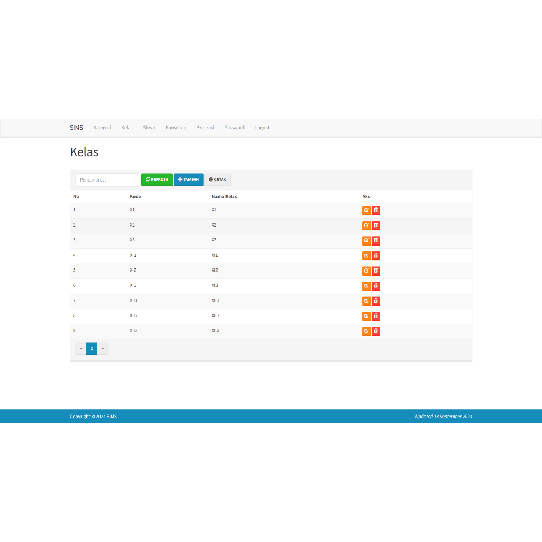The image size is (542, 542).
Task: Edit the XI2 class row
Action: click(366, 270)
